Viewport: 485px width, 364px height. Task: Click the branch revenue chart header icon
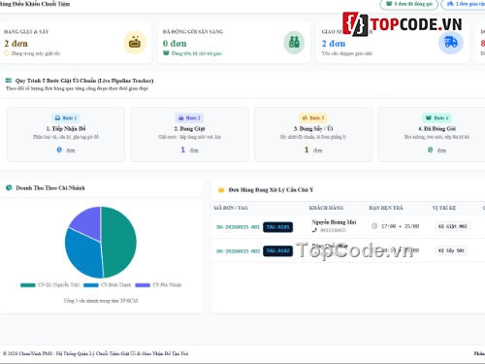click(x=9, y=187)
